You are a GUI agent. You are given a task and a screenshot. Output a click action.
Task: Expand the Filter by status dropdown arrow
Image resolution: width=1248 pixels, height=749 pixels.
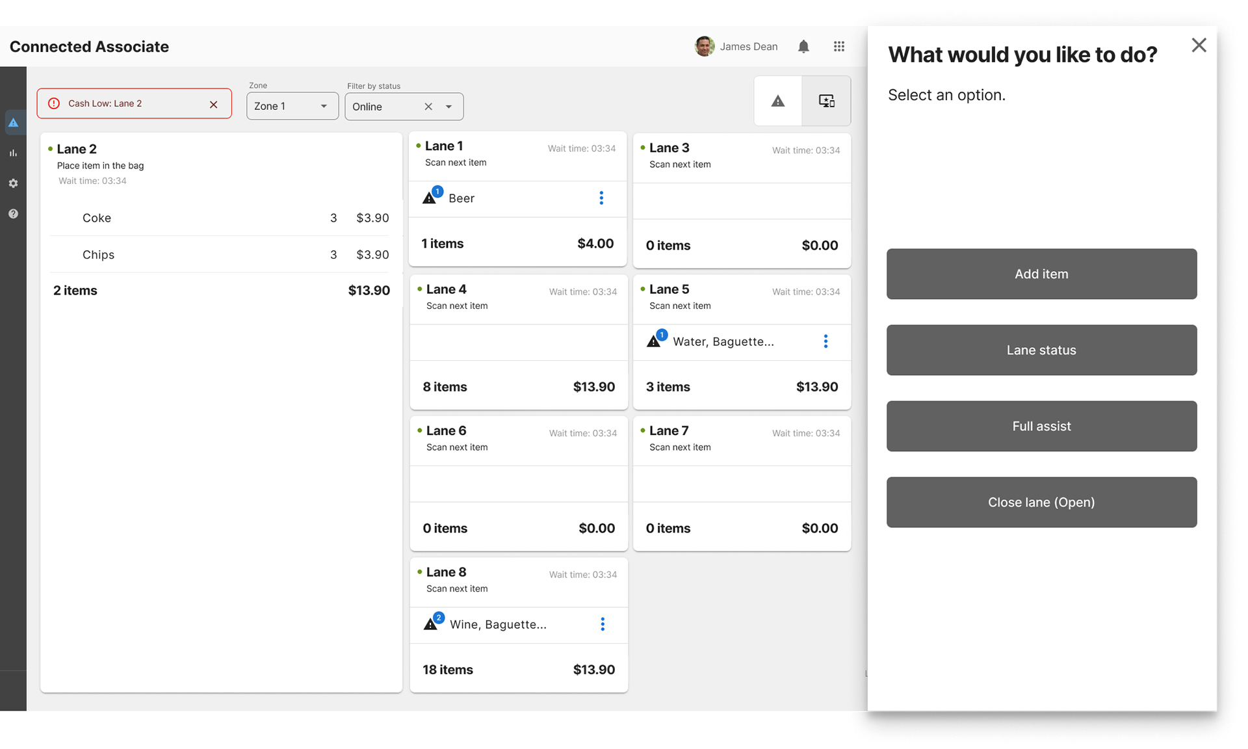tap(448, 107)
